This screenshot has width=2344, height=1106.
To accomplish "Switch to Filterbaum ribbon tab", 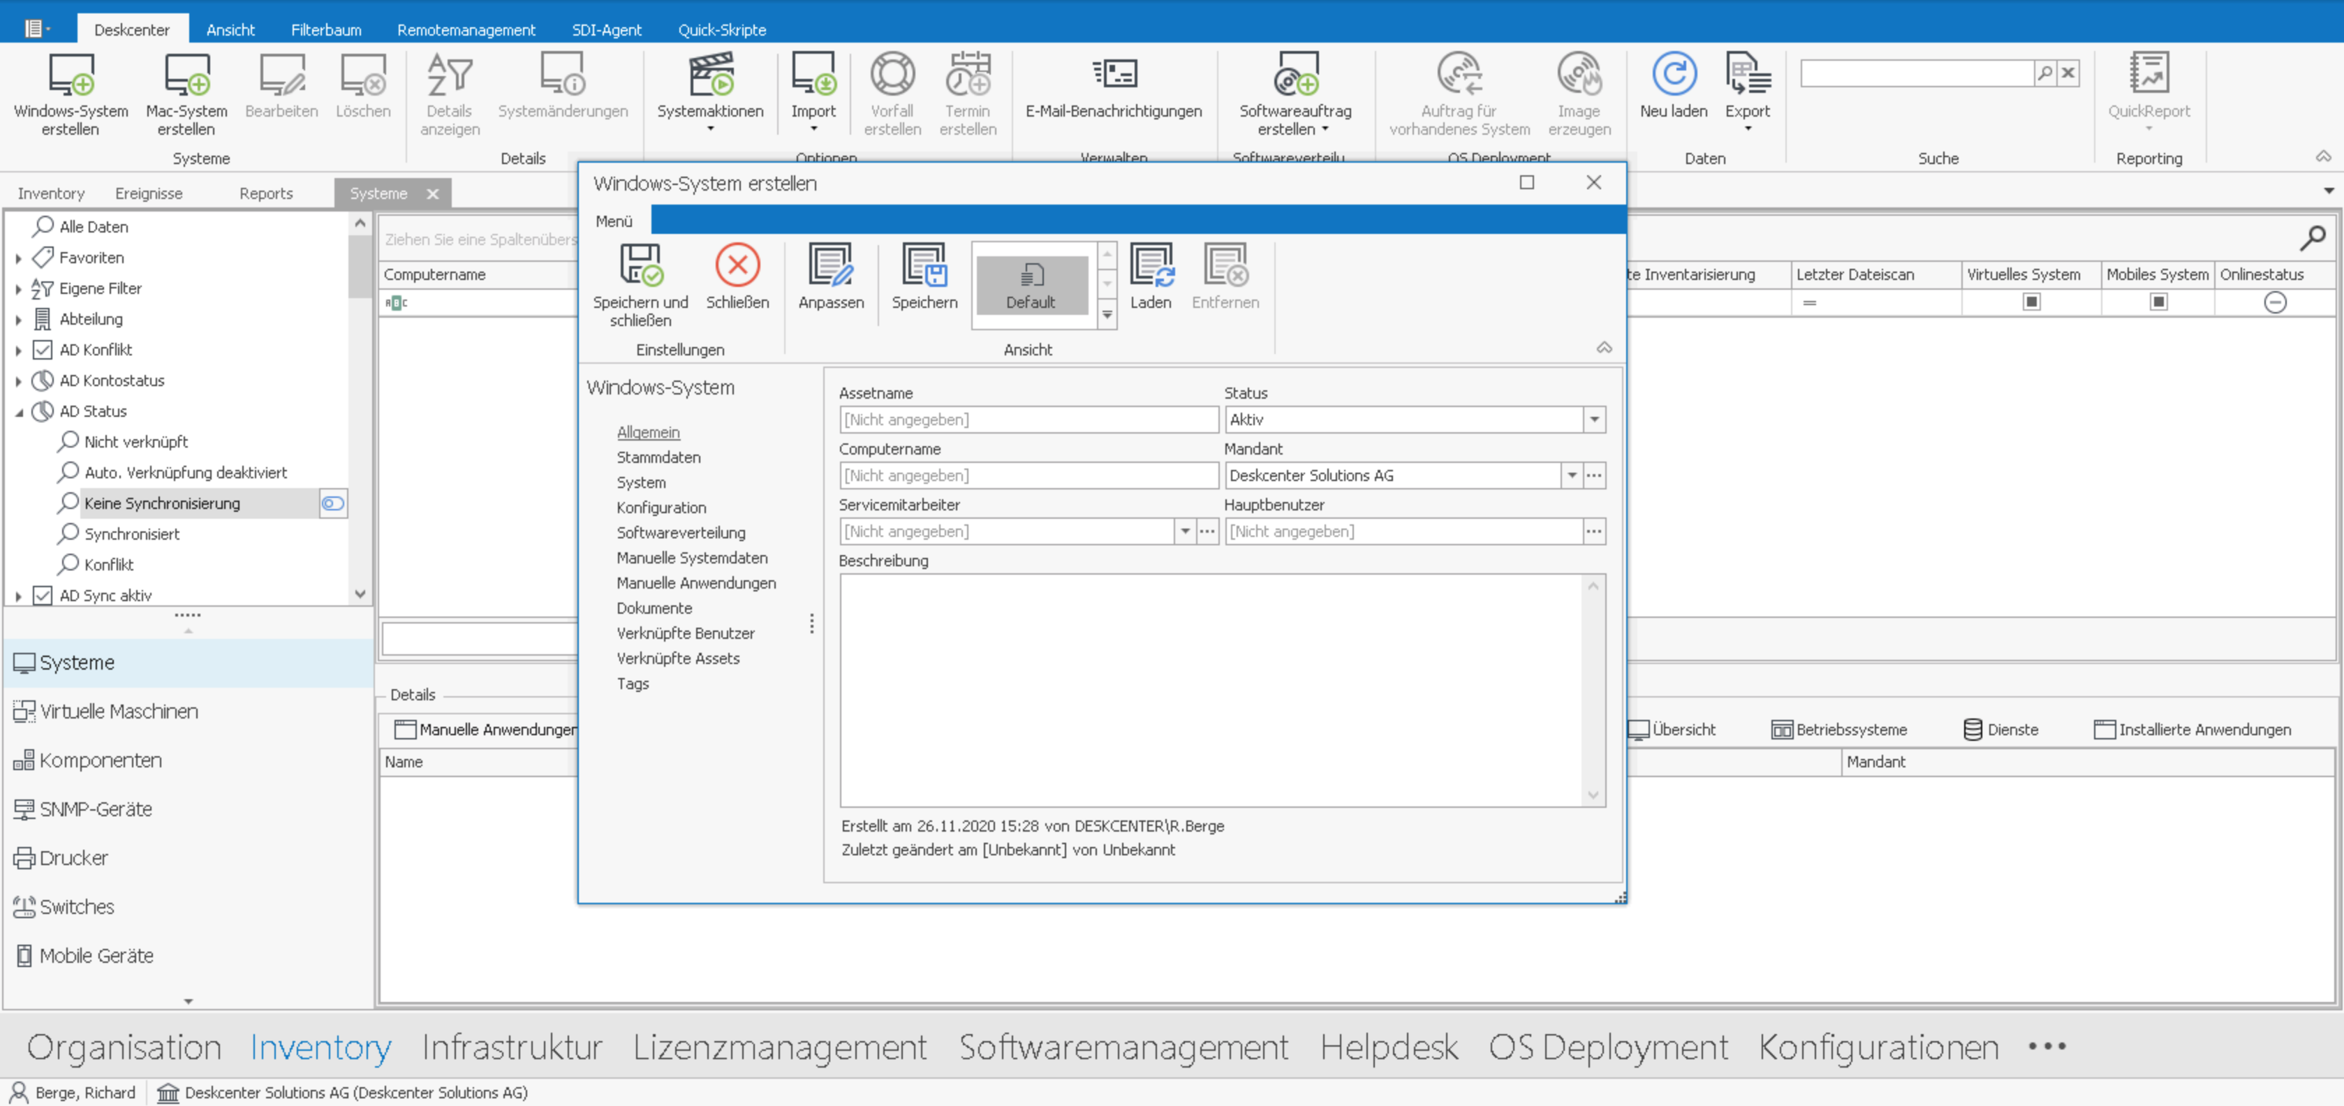I will coord(326,29).
